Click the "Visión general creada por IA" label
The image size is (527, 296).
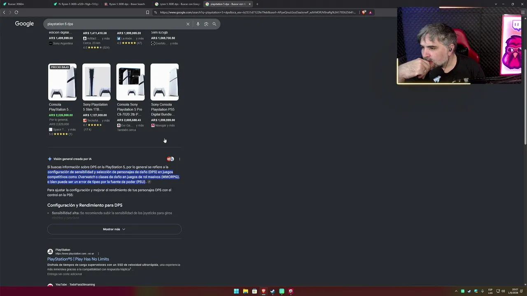72,159
